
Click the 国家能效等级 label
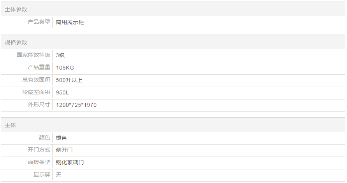point(33,55)
